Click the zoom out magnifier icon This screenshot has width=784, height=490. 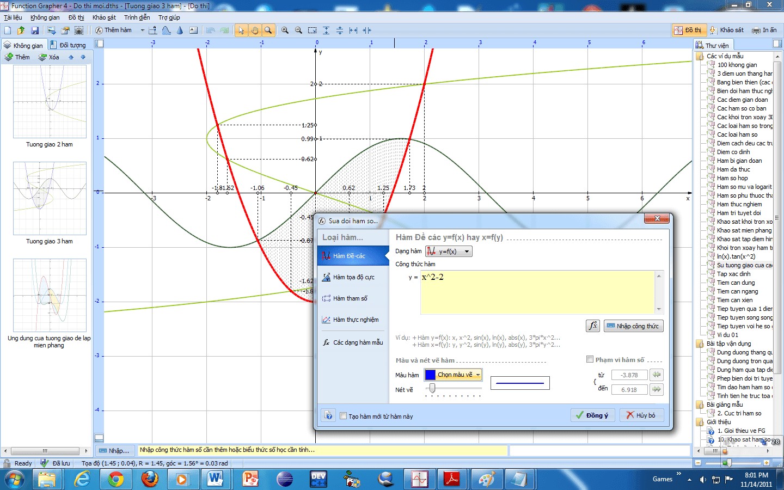pyautogui.click(x=298, y=30)
